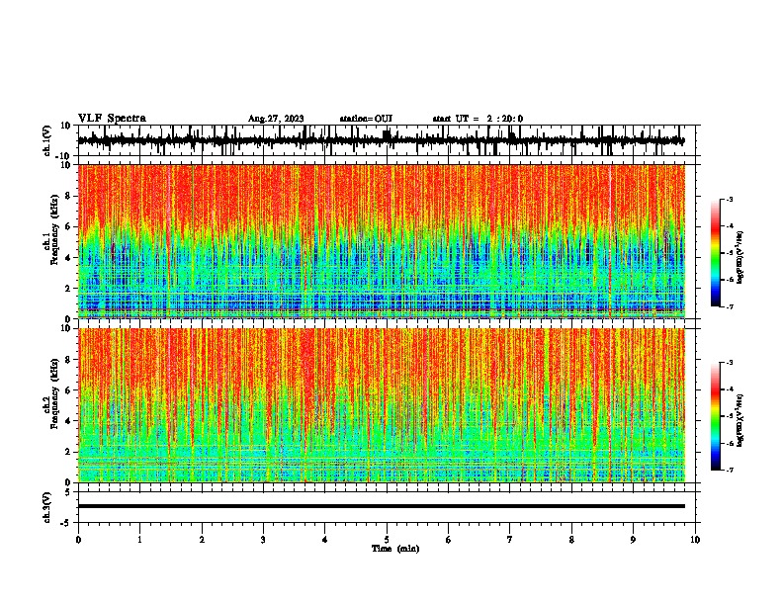
Task: Click the ch.1 colorbar PSD unit label
Action: (739, 258)
